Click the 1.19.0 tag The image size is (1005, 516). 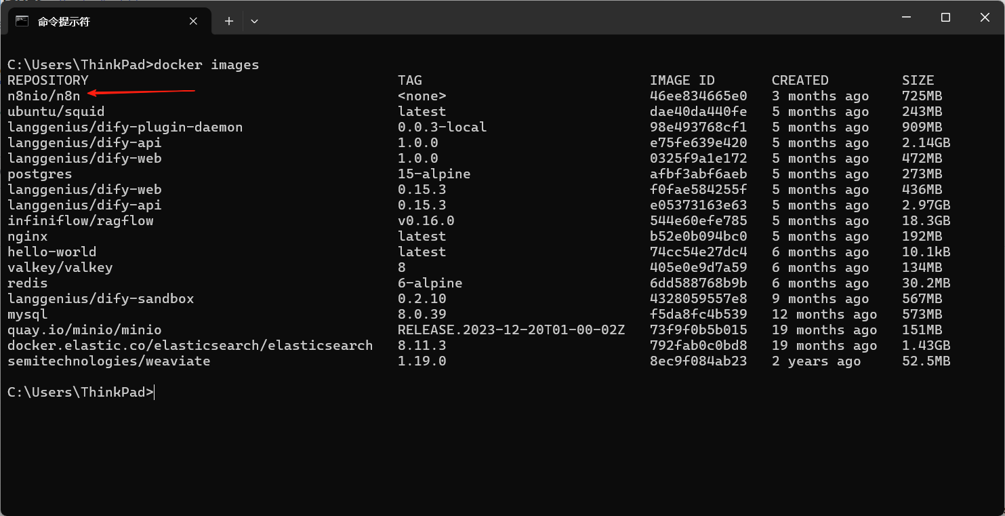tap(422, 361)
